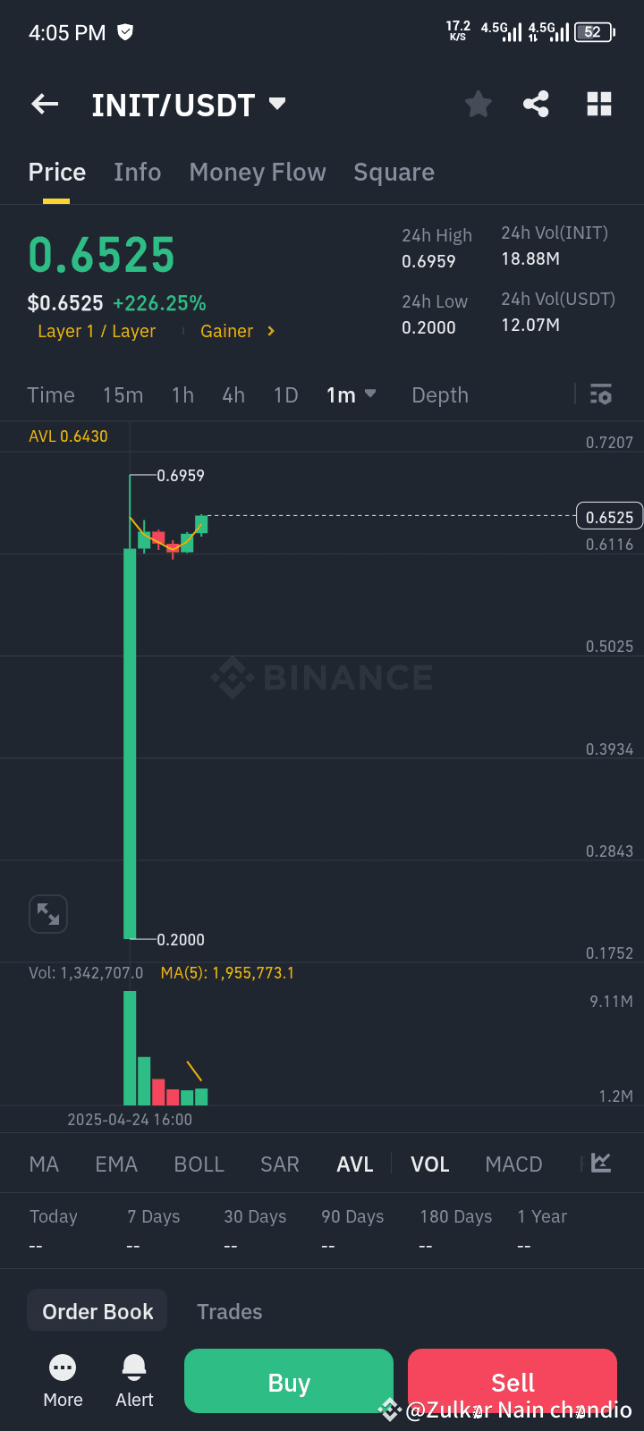The width and height of the screenshot is (644, 1431).
Task: Open the Gainer dropdown
Action: 236,331
